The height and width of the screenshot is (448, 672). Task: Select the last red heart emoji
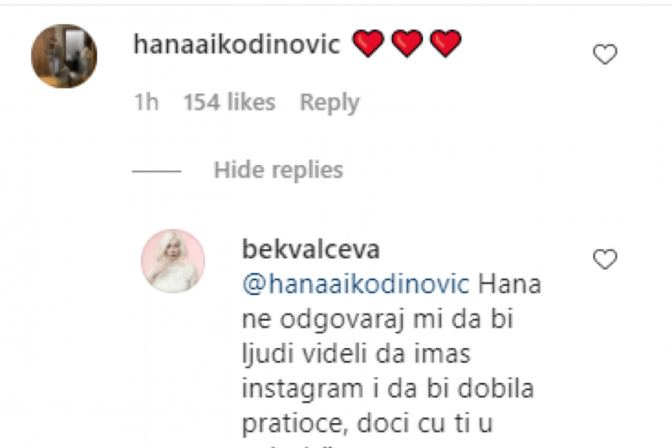tap(446, 43)
